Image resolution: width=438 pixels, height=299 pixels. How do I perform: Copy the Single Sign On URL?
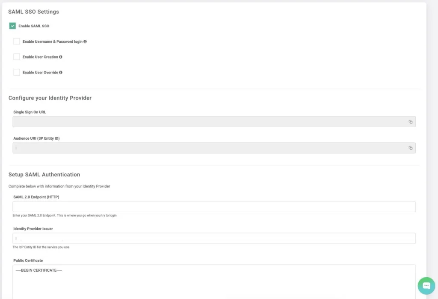click(410, 122)
